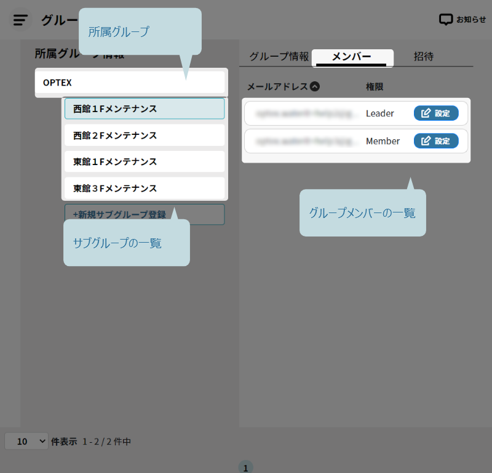Switch to 招待 tab
Screen dimensions: 492x473
click(424, 57)
